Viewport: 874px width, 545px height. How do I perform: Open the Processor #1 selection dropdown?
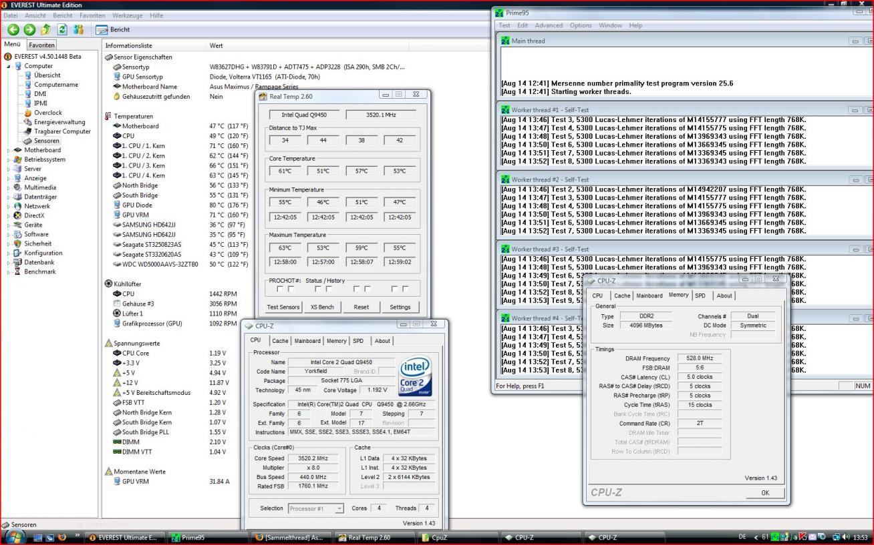click(x=316, y=508)
